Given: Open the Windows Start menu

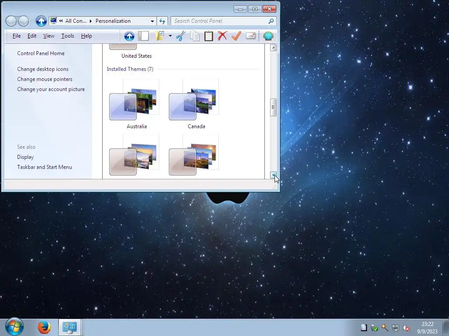Looking at the screenshot, I should (x=14, y=327).
